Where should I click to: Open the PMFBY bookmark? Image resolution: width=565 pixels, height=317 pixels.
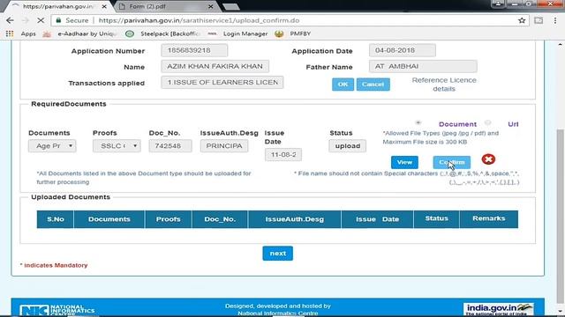click(x=293, y=33)
